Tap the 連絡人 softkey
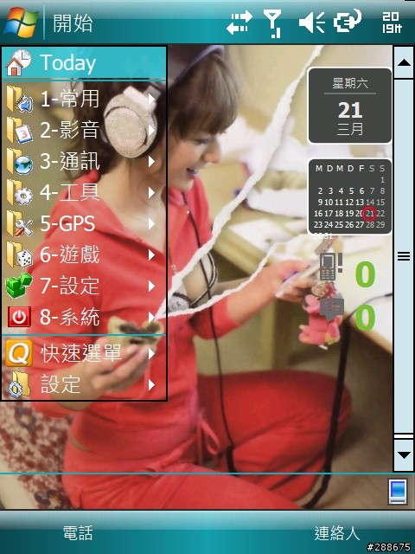415x554 pixels. click(x=336, y=532)
